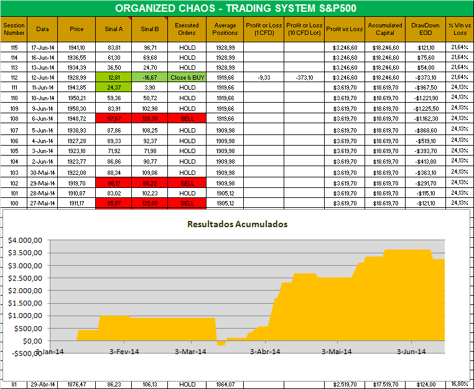Click red Sinal B cell '128,38'
Viewport: 474px width, 389px height.
pos(150,119)
